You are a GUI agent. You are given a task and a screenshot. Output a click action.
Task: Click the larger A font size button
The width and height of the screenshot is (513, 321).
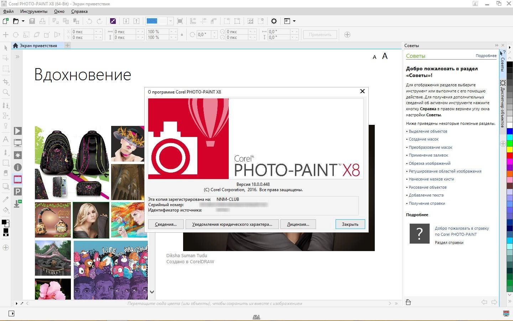tap(385, 56)
